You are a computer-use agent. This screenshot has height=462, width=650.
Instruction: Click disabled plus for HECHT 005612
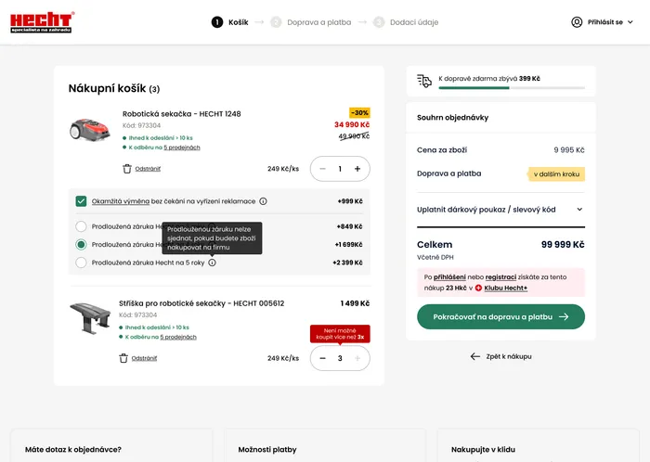click(357, 358)
